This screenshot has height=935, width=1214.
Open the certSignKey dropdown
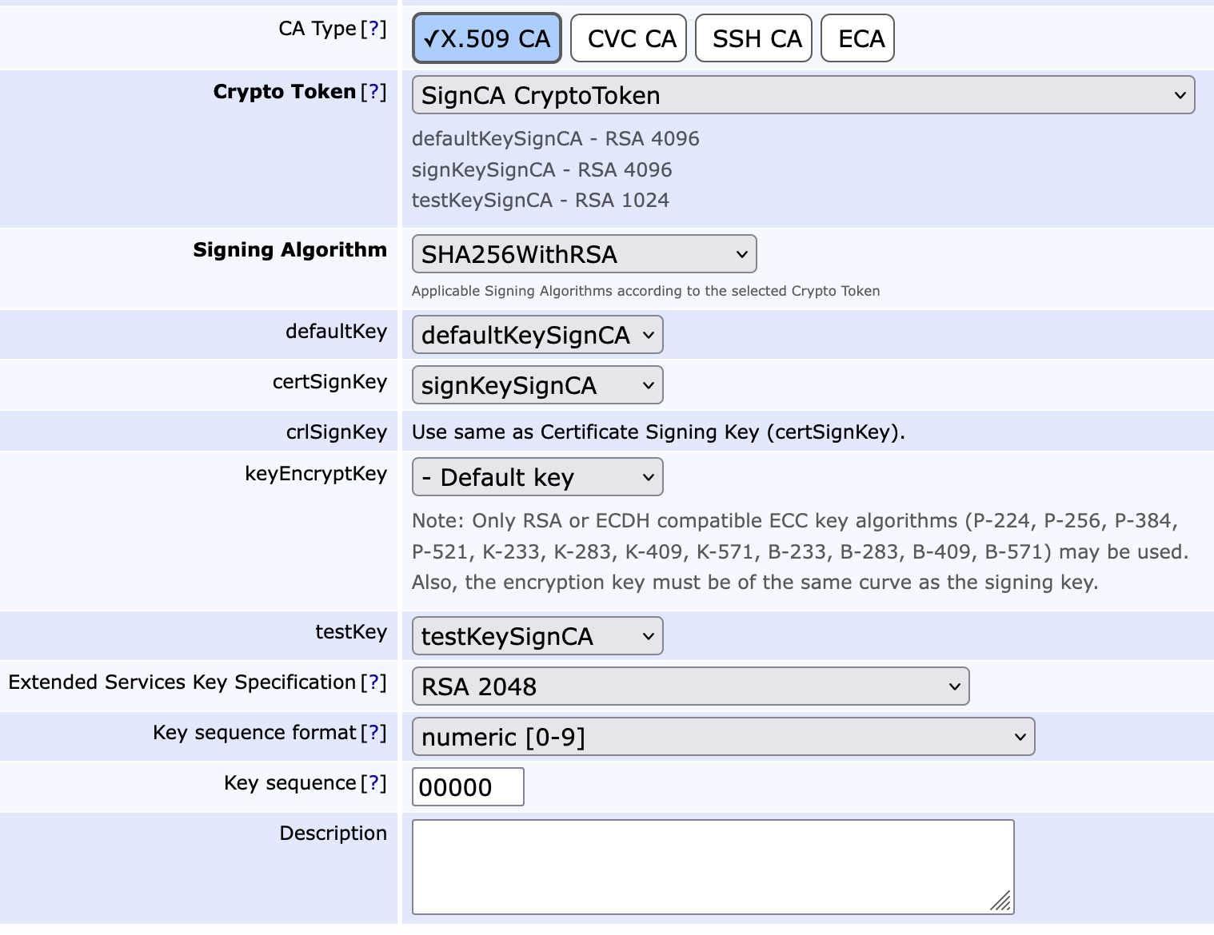pos(537,385)
